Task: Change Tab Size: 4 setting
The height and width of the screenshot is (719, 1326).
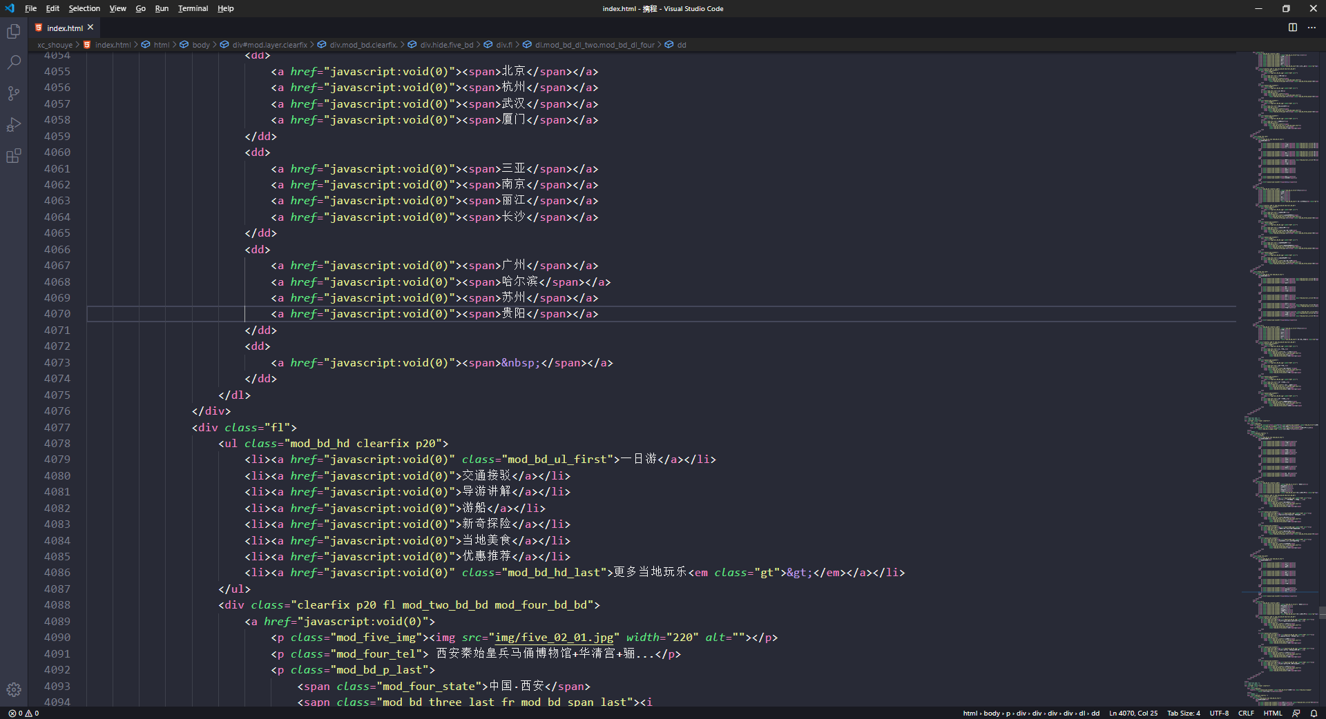Action: coord(1184,713)
